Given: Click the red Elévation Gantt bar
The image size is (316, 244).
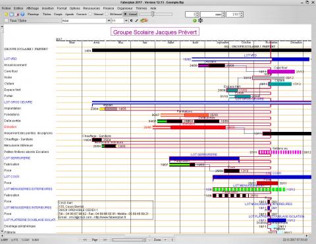Looking at the screenshot, I should (189, 127).
